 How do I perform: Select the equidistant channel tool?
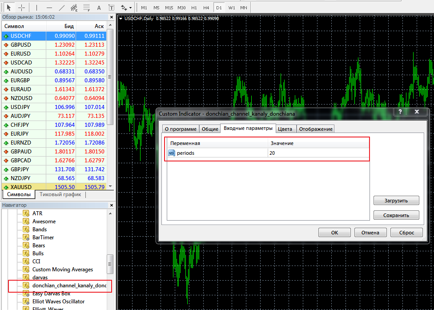pos(74,8)
